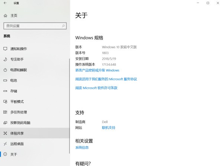Open 专注助手 settings page
223x166 pixels.
(x=35, y=59)
